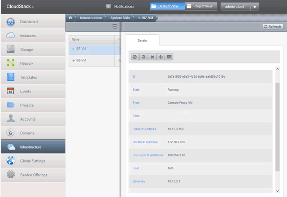Screen dimensions: 287x197
Task: Open Network section label
Action: pyautogui.click(x=27, y=63)
